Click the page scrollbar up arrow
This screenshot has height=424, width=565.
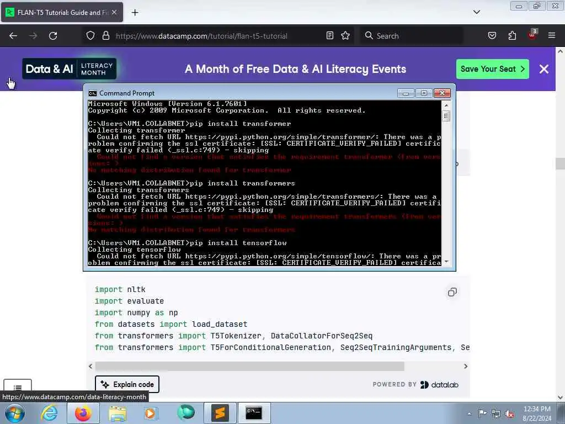pos(561,51)
